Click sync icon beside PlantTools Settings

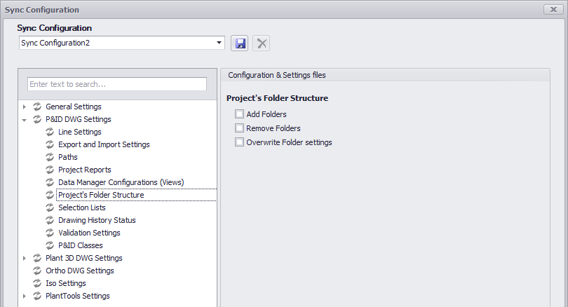[37, 296]
